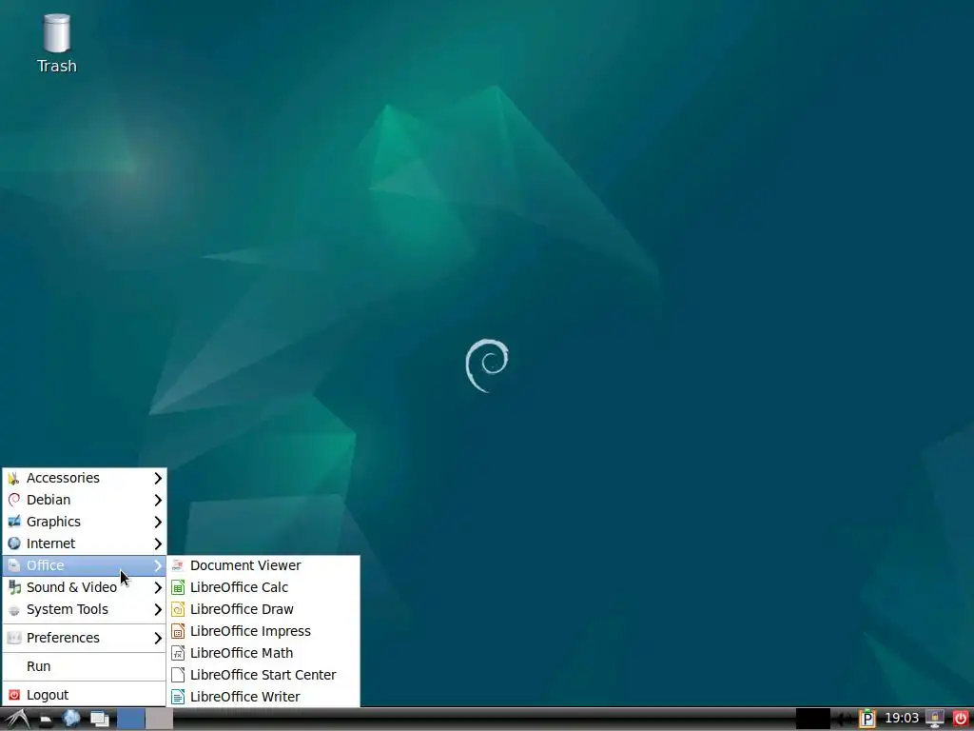The image size is (974, 731).
Task: Click the iconify all windows button
Action: (x=99, y=720)
